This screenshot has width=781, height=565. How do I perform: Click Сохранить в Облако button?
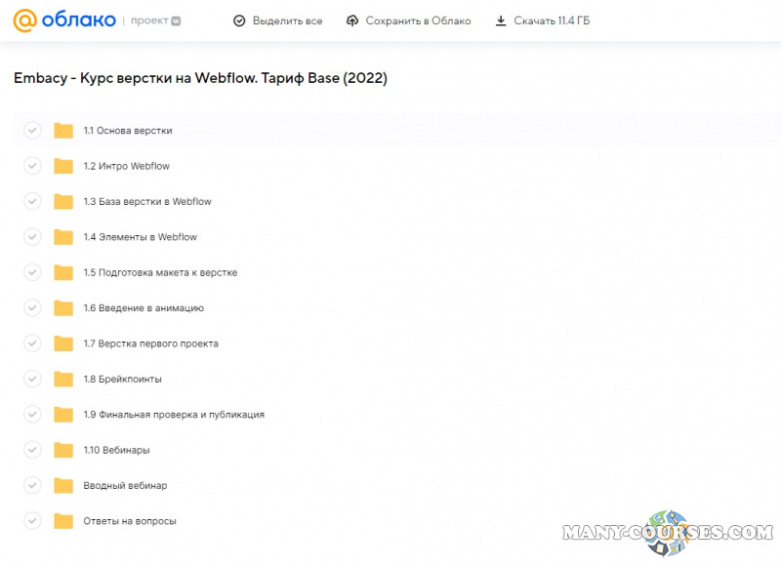408,20
